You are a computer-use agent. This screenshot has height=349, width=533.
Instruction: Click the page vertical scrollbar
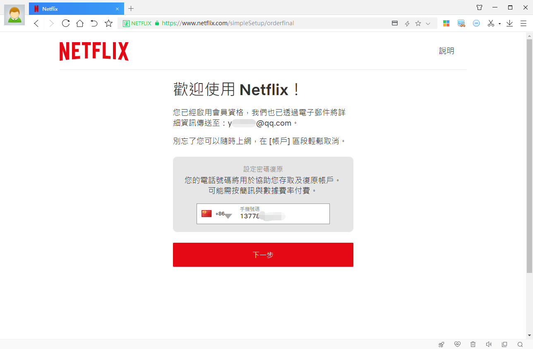529,156
